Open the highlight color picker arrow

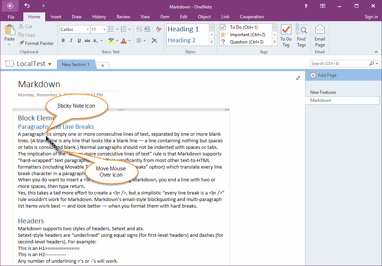pos(117,41)
